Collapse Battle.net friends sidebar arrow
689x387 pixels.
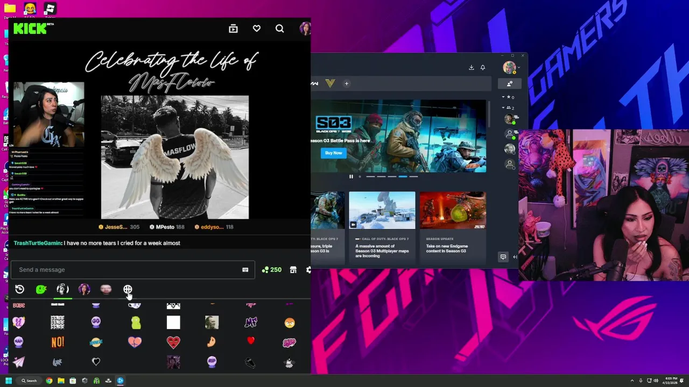coord(515,257)
